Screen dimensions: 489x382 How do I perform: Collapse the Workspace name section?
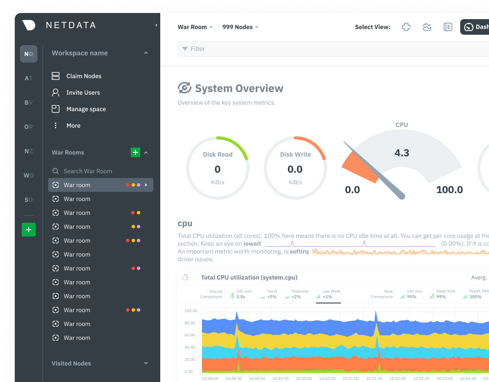[146, 53]
